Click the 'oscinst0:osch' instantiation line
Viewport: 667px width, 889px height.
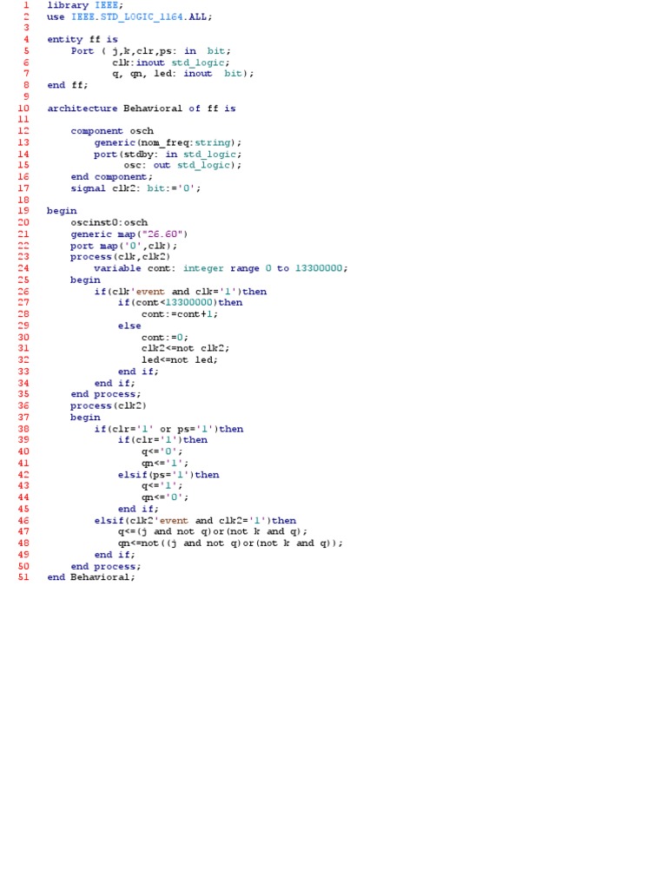pyautogui.click(x=109, y=222)
